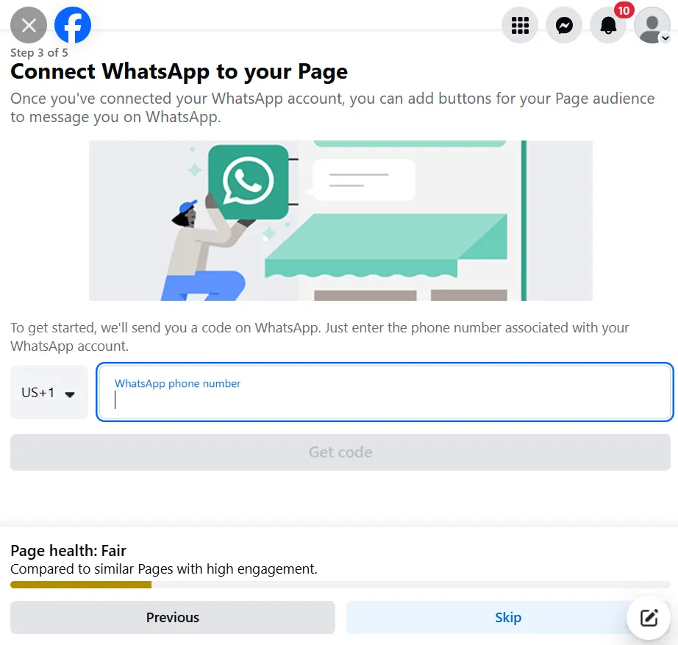Click the WhatsApp setup illustration image
The height and width of the screenshot is (645, 678).
pyautogui.click(x=340, y=220)
